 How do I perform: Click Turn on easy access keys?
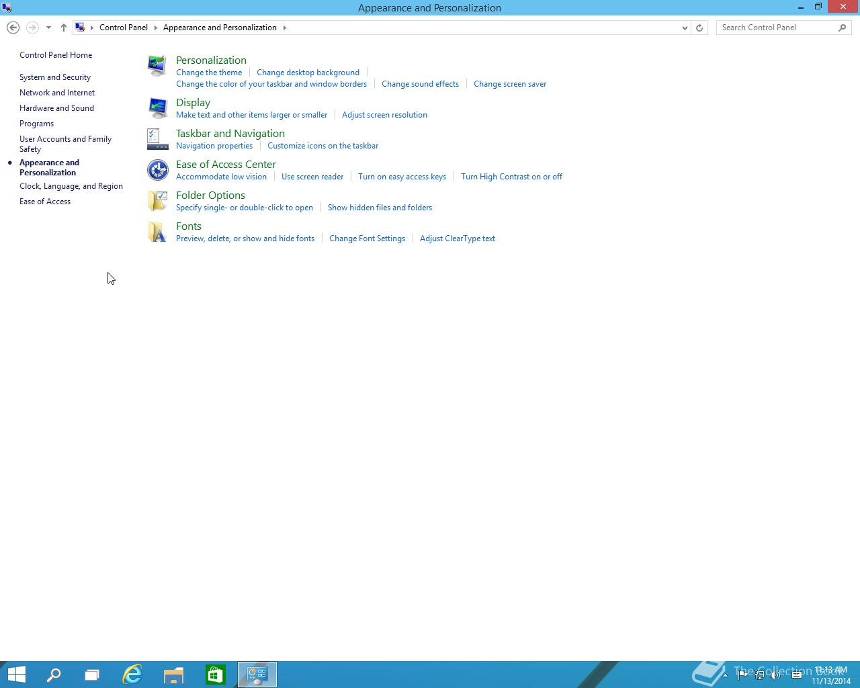coord(402,177)
